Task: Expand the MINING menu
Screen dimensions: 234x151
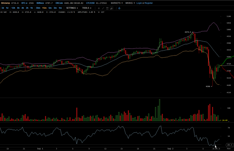Action: click(130, 3)
